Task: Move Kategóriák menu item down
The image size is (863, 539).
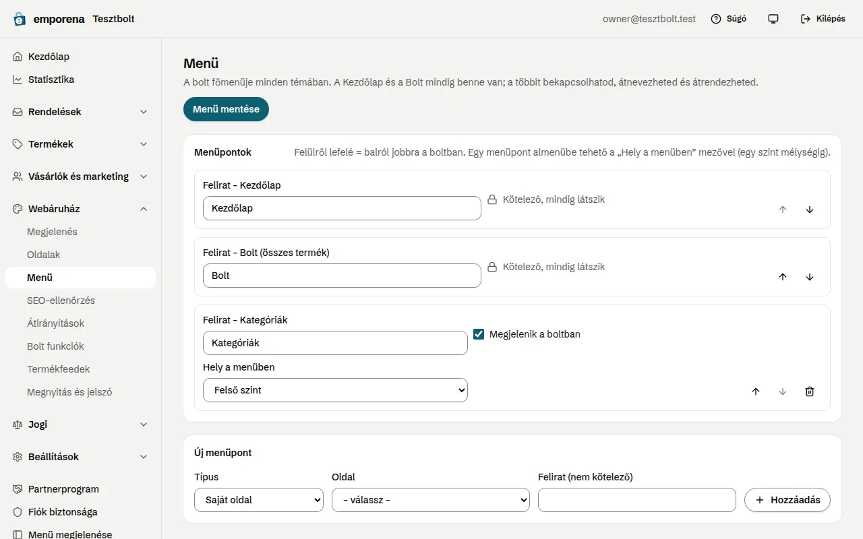Action: click(783, 391)
